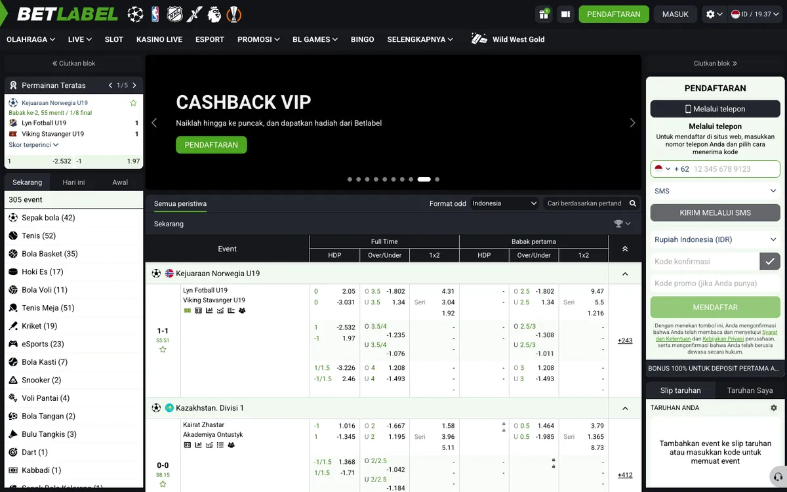
Task: Open Kebijakan Privasi link
Action: (725, 338)
